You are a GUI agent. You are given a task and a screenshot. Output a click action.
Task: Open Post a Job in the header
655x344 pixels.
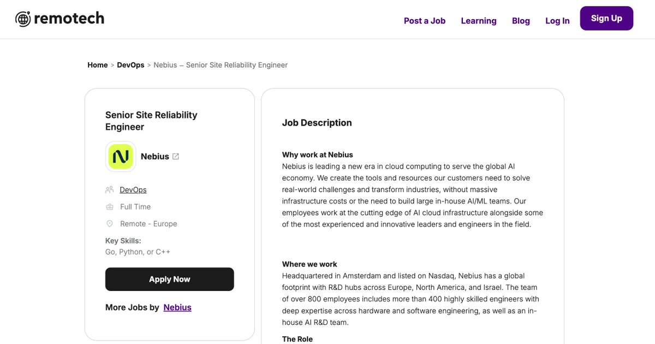pyautogui.click(x=425, y=21)
